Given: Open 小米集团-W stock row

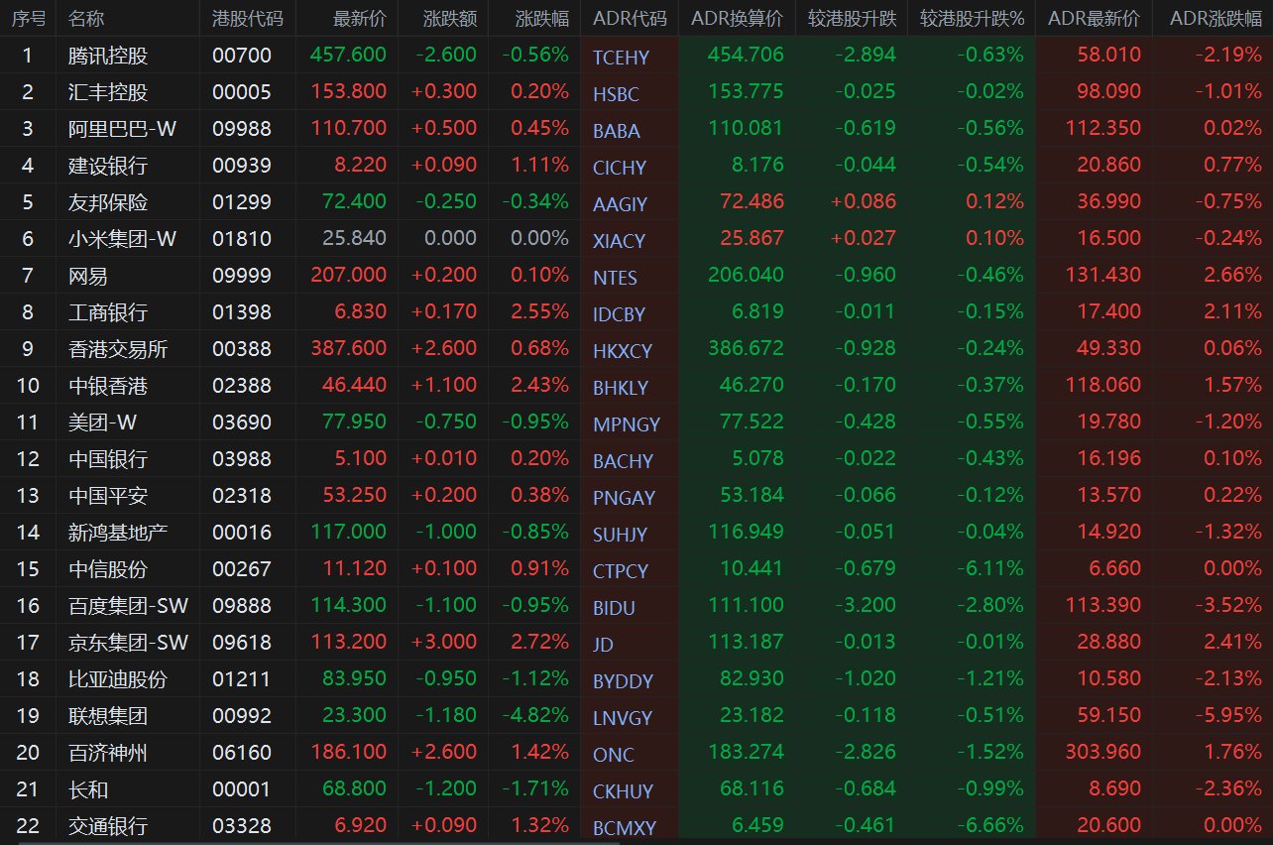Looking at the screenshot, I should click(636, 238).
